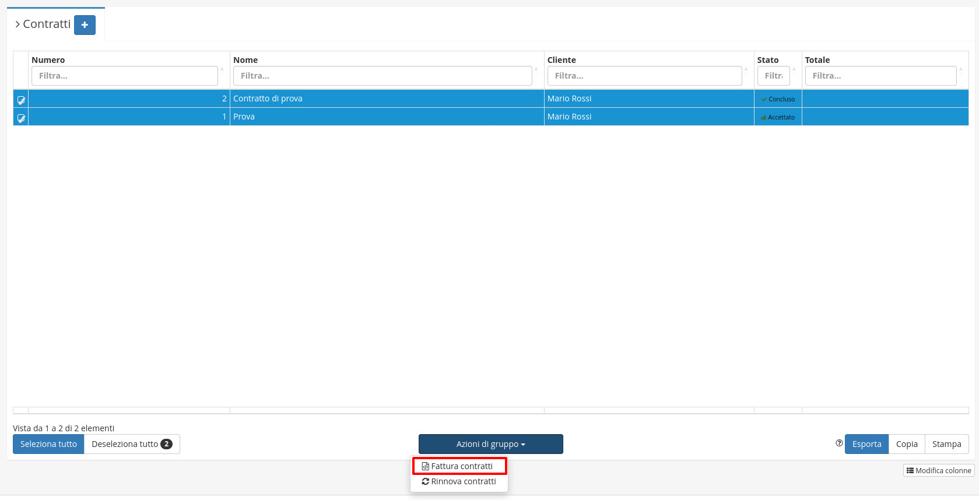Choose Fattura contratti from the menu
The image size is (979, 500).
pos(459,466)
